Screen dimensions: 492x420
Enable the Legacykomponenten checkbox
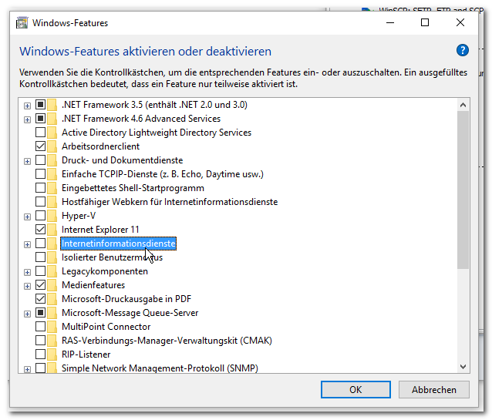40,271
